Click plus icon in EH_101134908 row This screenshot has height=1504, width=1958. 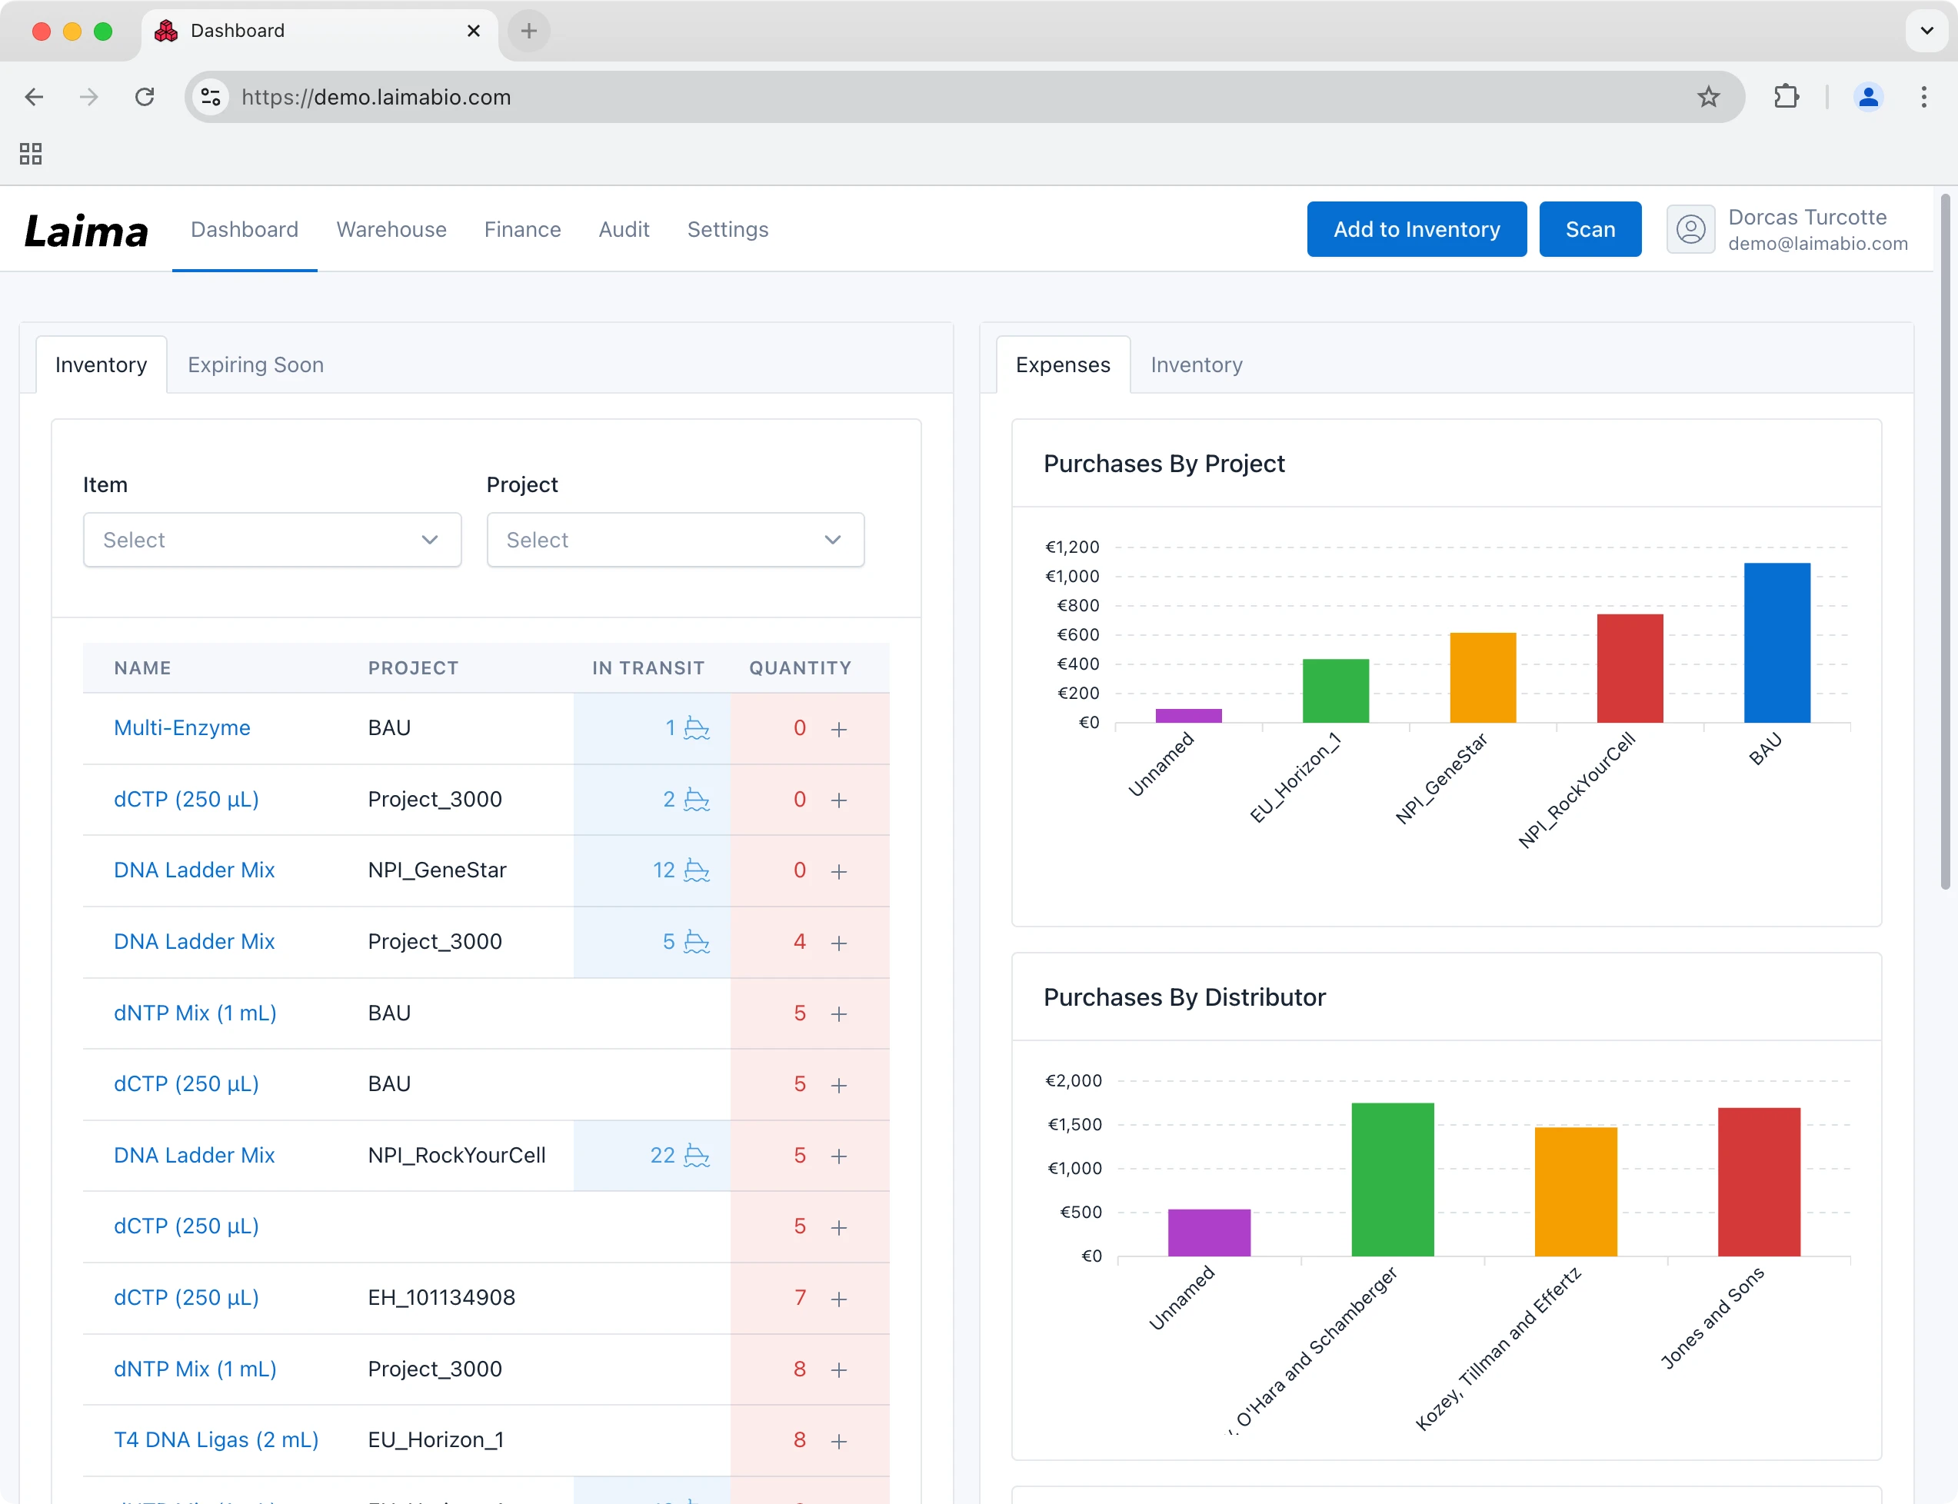point(838,1298)
